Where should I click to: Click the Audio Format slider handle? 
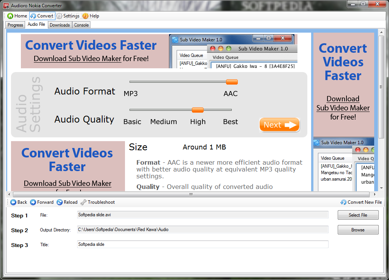[x=232, y=82]
